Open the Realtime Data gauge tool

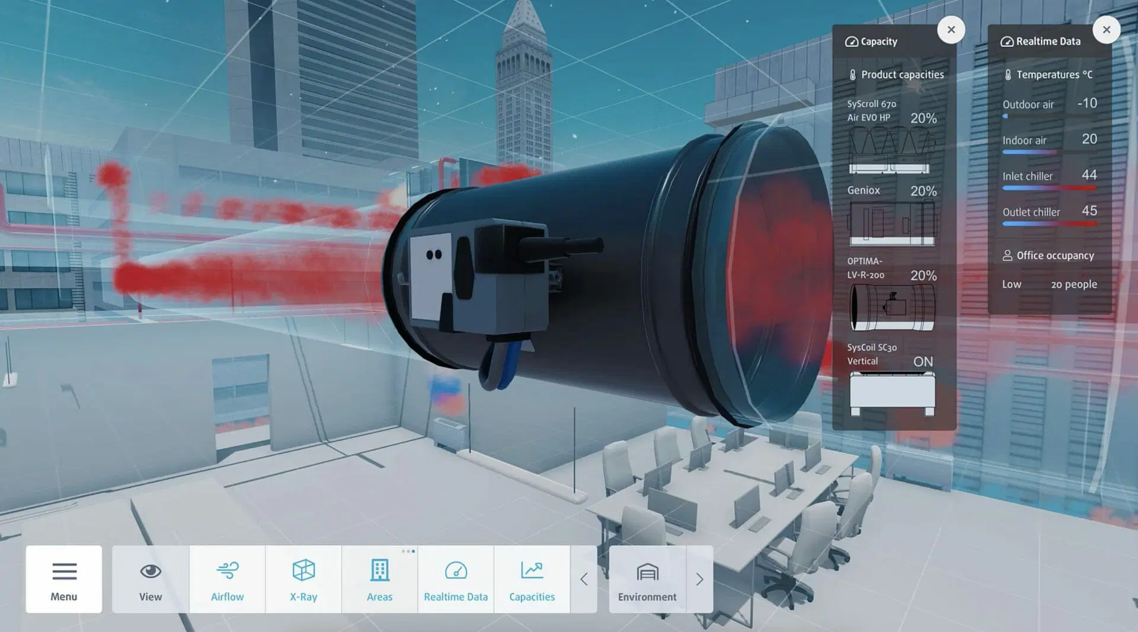455,579
